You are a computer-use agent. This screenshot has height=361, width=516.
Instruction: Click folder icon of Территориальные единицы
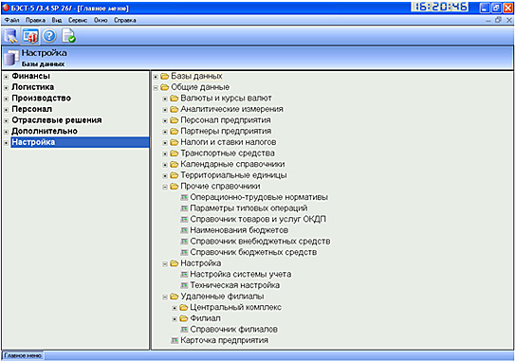[175, 175]
